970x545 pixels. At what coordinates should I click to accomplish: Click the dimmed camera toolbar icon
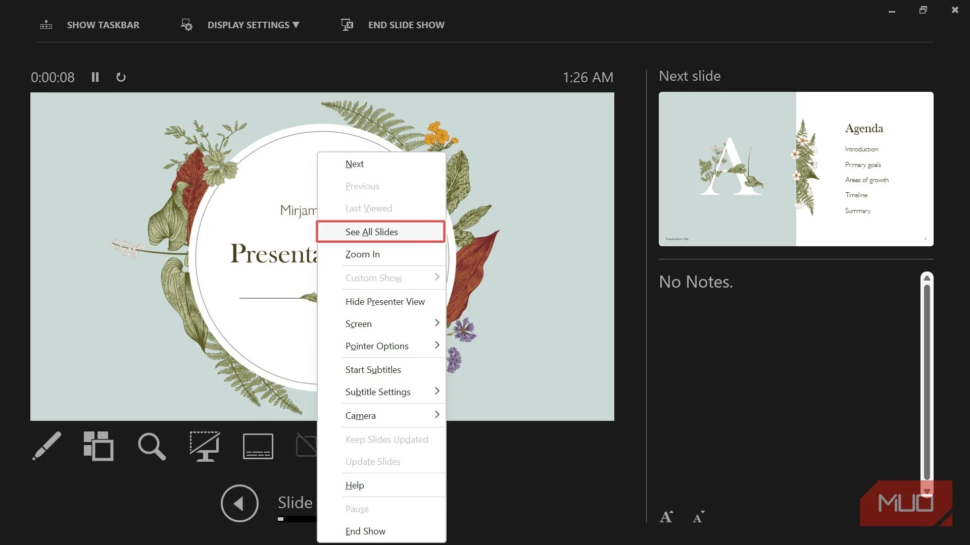(306, 447)
